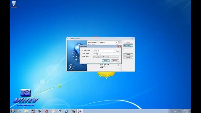Screen dimensions: 201x113
Task: Click About button in Connect To Galaxy window
Action: click(x=128, y=55)
